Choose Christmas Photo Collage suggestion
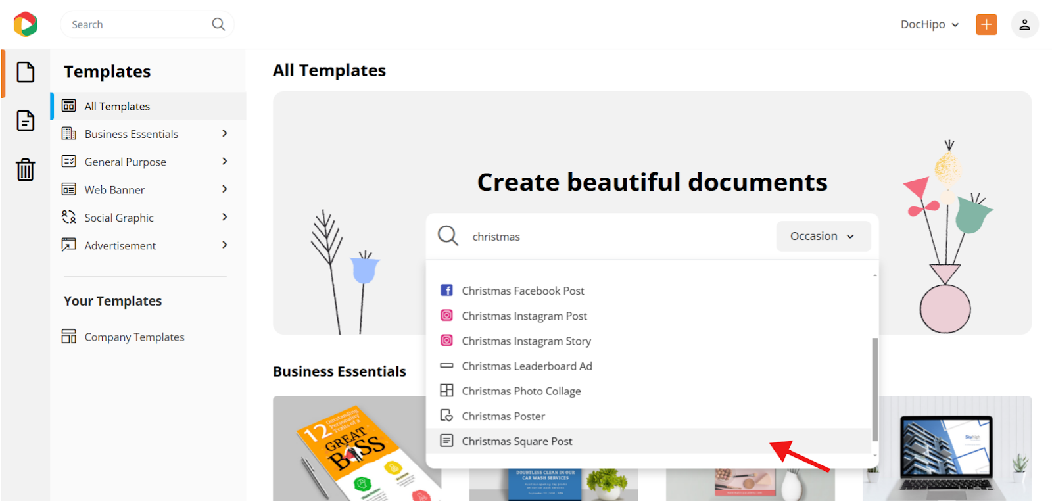 click(x=650, y=391)
